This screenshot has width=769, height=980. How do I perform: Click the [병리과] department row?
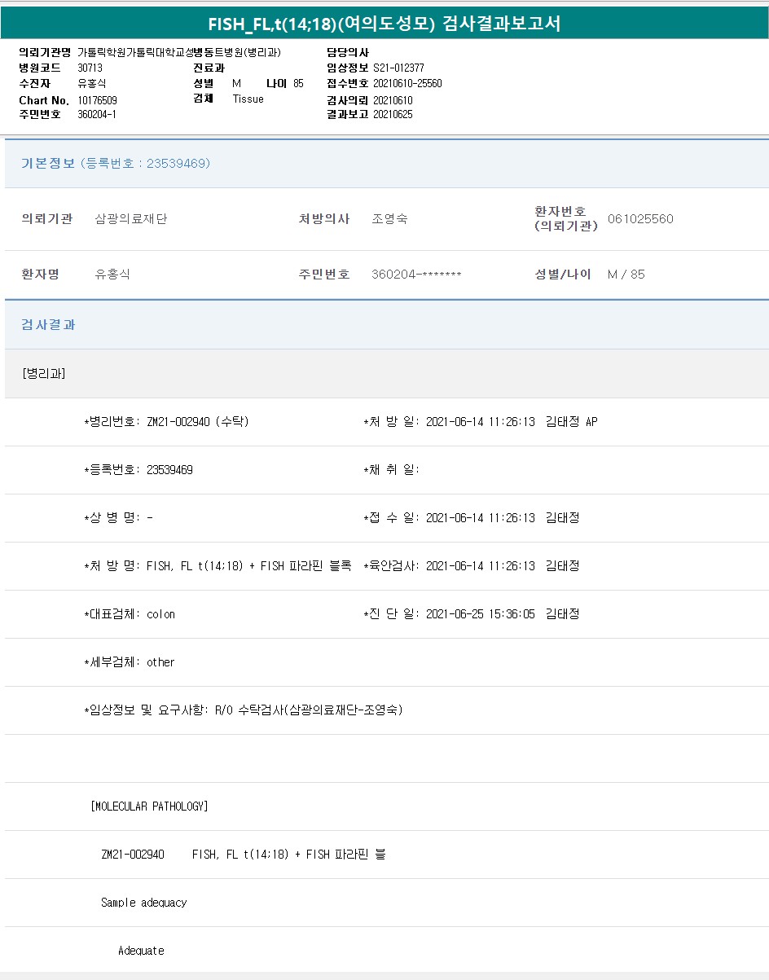(44, 374)
